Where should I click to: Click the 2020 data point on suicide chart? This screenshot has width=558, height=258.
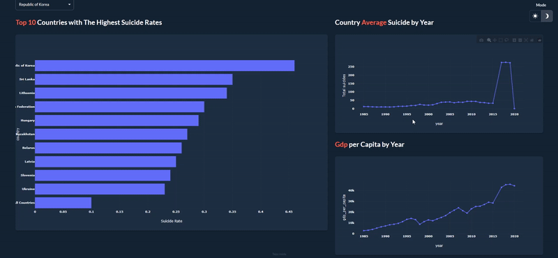pos(514,108)
